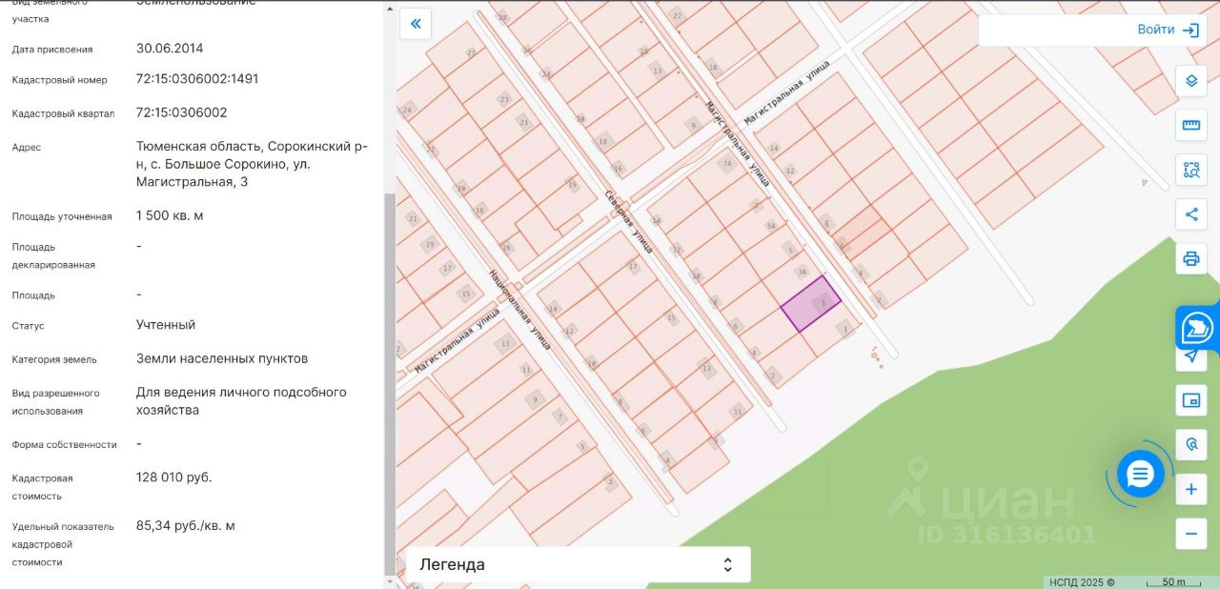Click the Дата присвоения label
1220x589 pixels.
pos(52,50)
